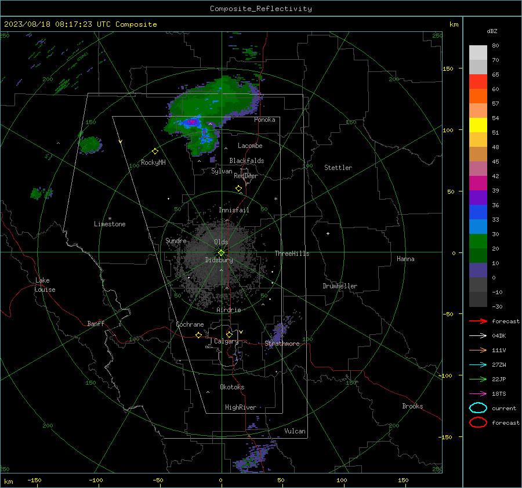Click the small green echo west of RockyMH
The width and height of the screenshot is (522, 488).
[x=90, y=145]
